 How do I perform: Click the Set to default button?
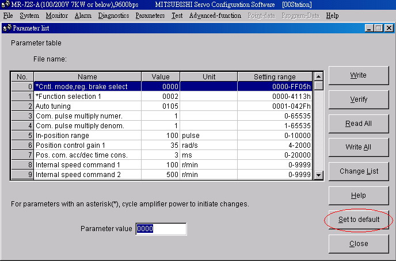tap(358, 220)
